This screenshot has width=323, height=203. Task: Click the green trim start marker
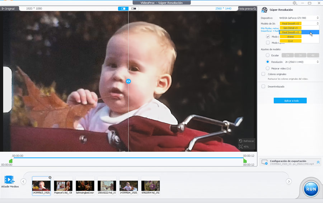click(11, 161)
